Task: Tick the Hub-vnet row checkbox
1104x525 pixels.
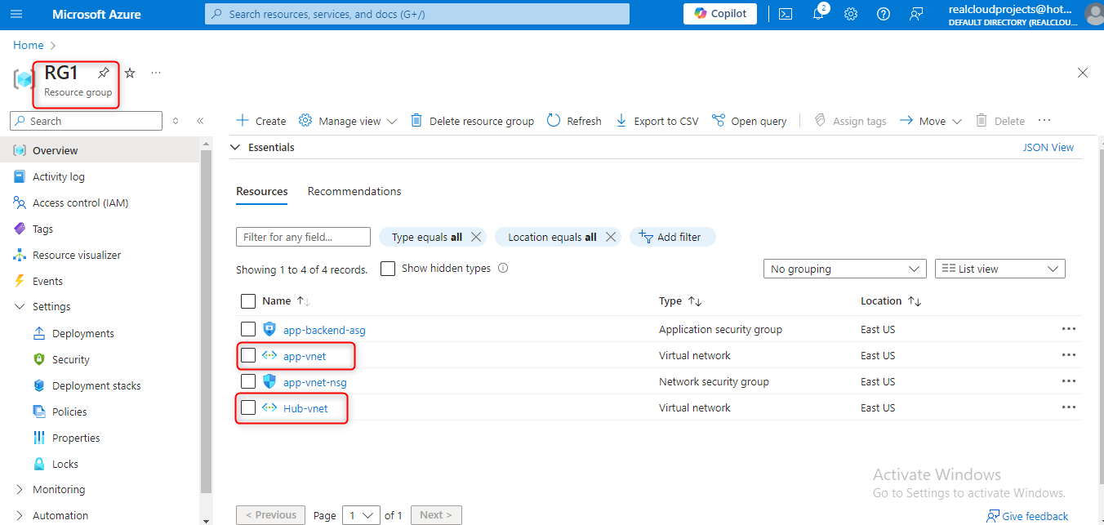Action: point(248,407)
